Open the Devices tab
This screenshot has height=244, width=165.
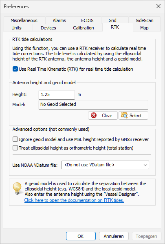click(48, 28)
